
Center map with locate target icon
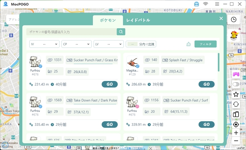(236, 125)
